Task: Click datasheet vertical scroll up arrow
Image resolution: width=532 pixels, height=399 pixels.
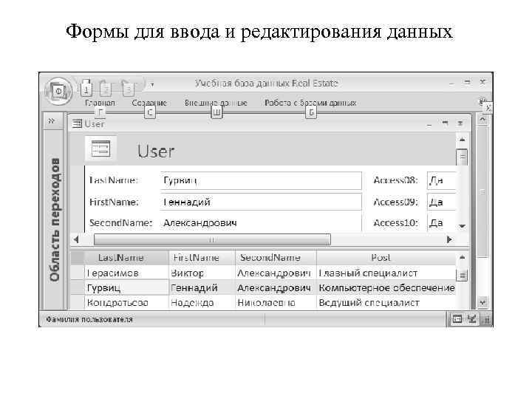Action: point(462,257)
